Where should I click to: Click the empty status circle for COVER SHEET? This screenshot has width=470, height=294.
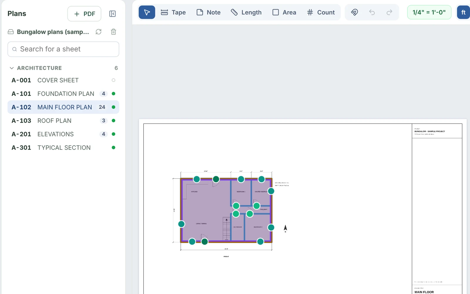tap(113, 80)
